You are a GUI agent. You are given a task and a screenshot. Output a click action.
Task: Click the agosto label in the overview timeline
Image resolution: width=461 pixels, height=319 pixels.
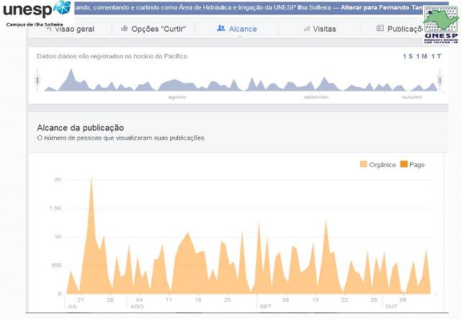coord(177,96)
